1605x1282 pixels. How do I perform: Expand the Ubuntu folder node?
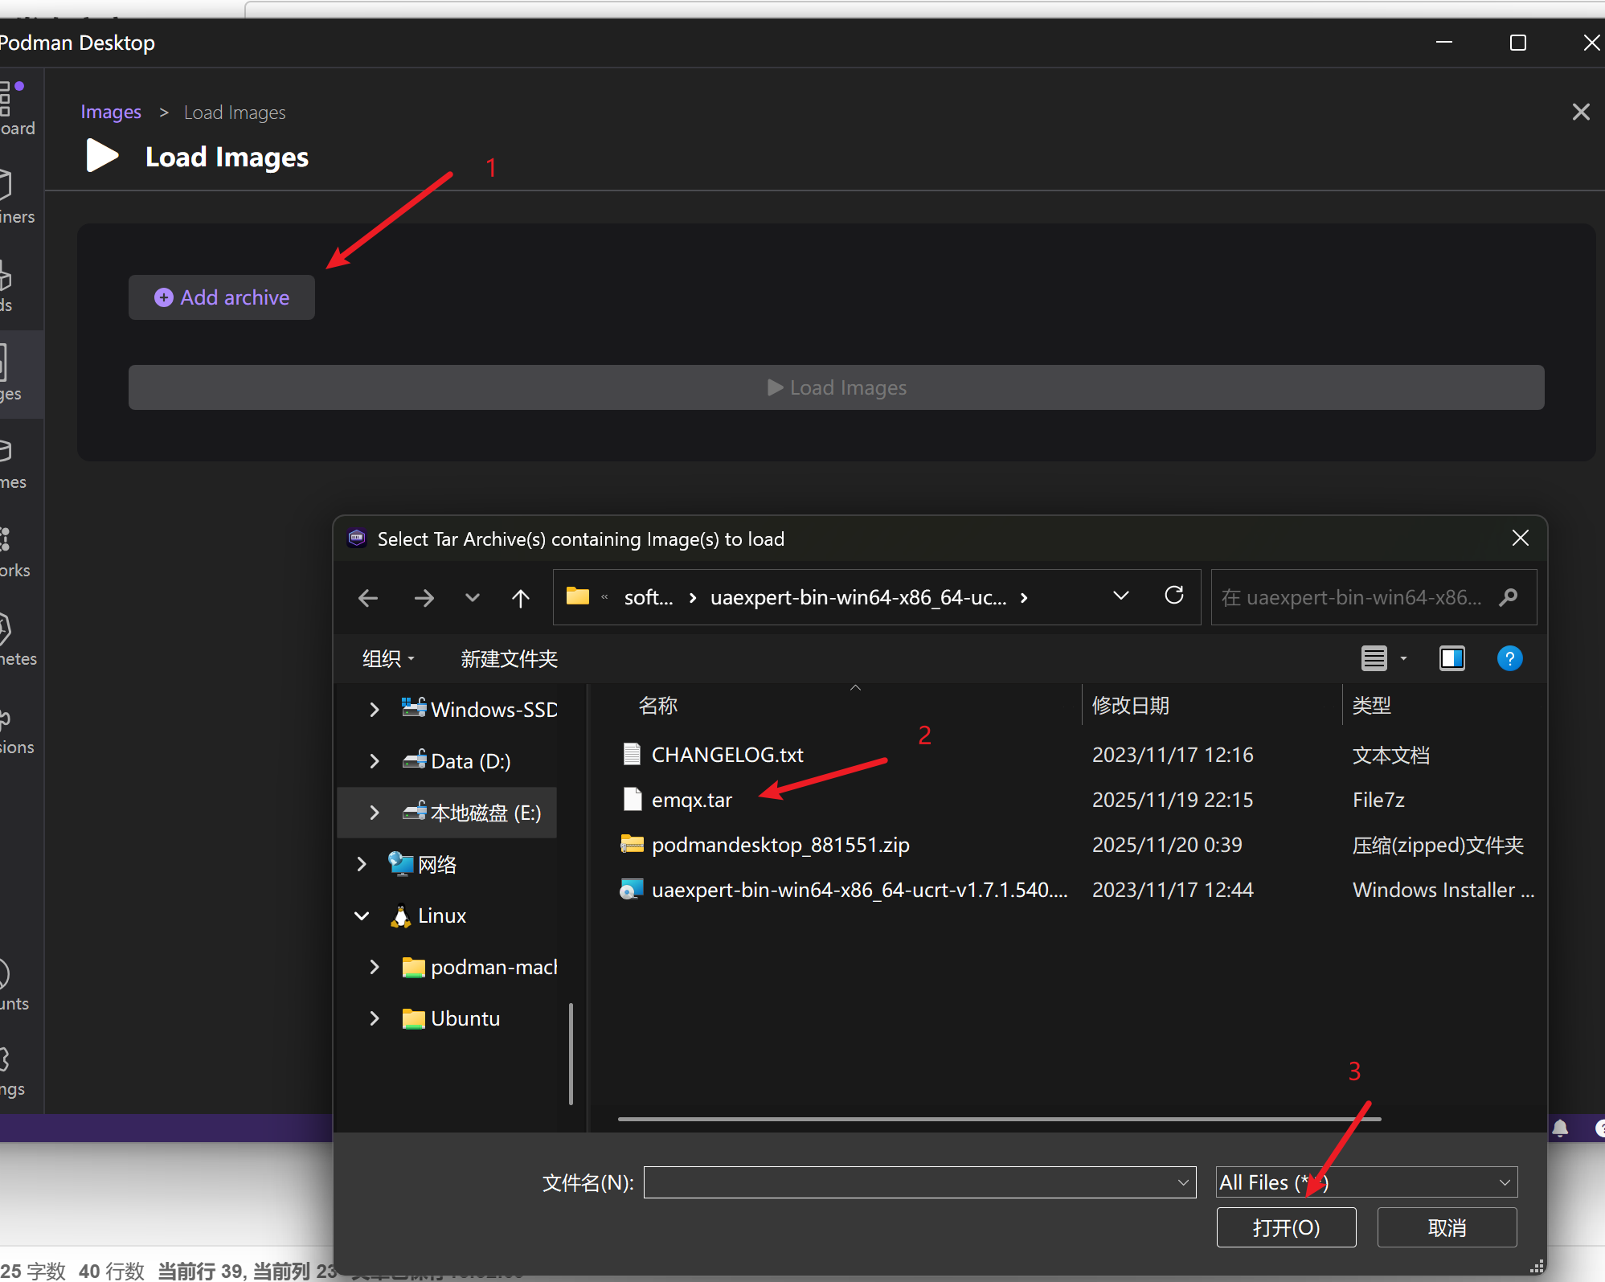[x=374, y=1018]
